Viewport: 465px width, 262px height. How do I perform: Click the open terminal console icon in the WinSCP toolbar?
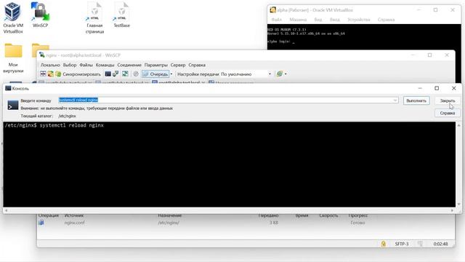click(x=108, y=74)
